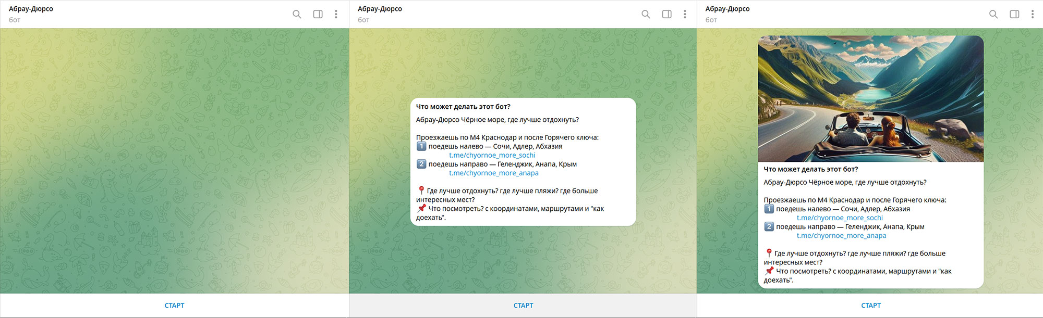Screen dimensions: 1043x318
Task: Click Абрау-Дюрсо chat title in middle panel
Action: point(380,9)
